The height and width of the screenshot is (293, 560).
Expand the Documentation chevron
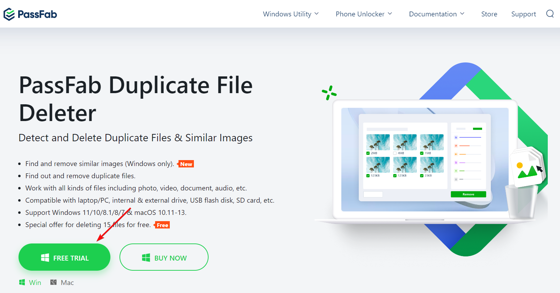(462, 14)
